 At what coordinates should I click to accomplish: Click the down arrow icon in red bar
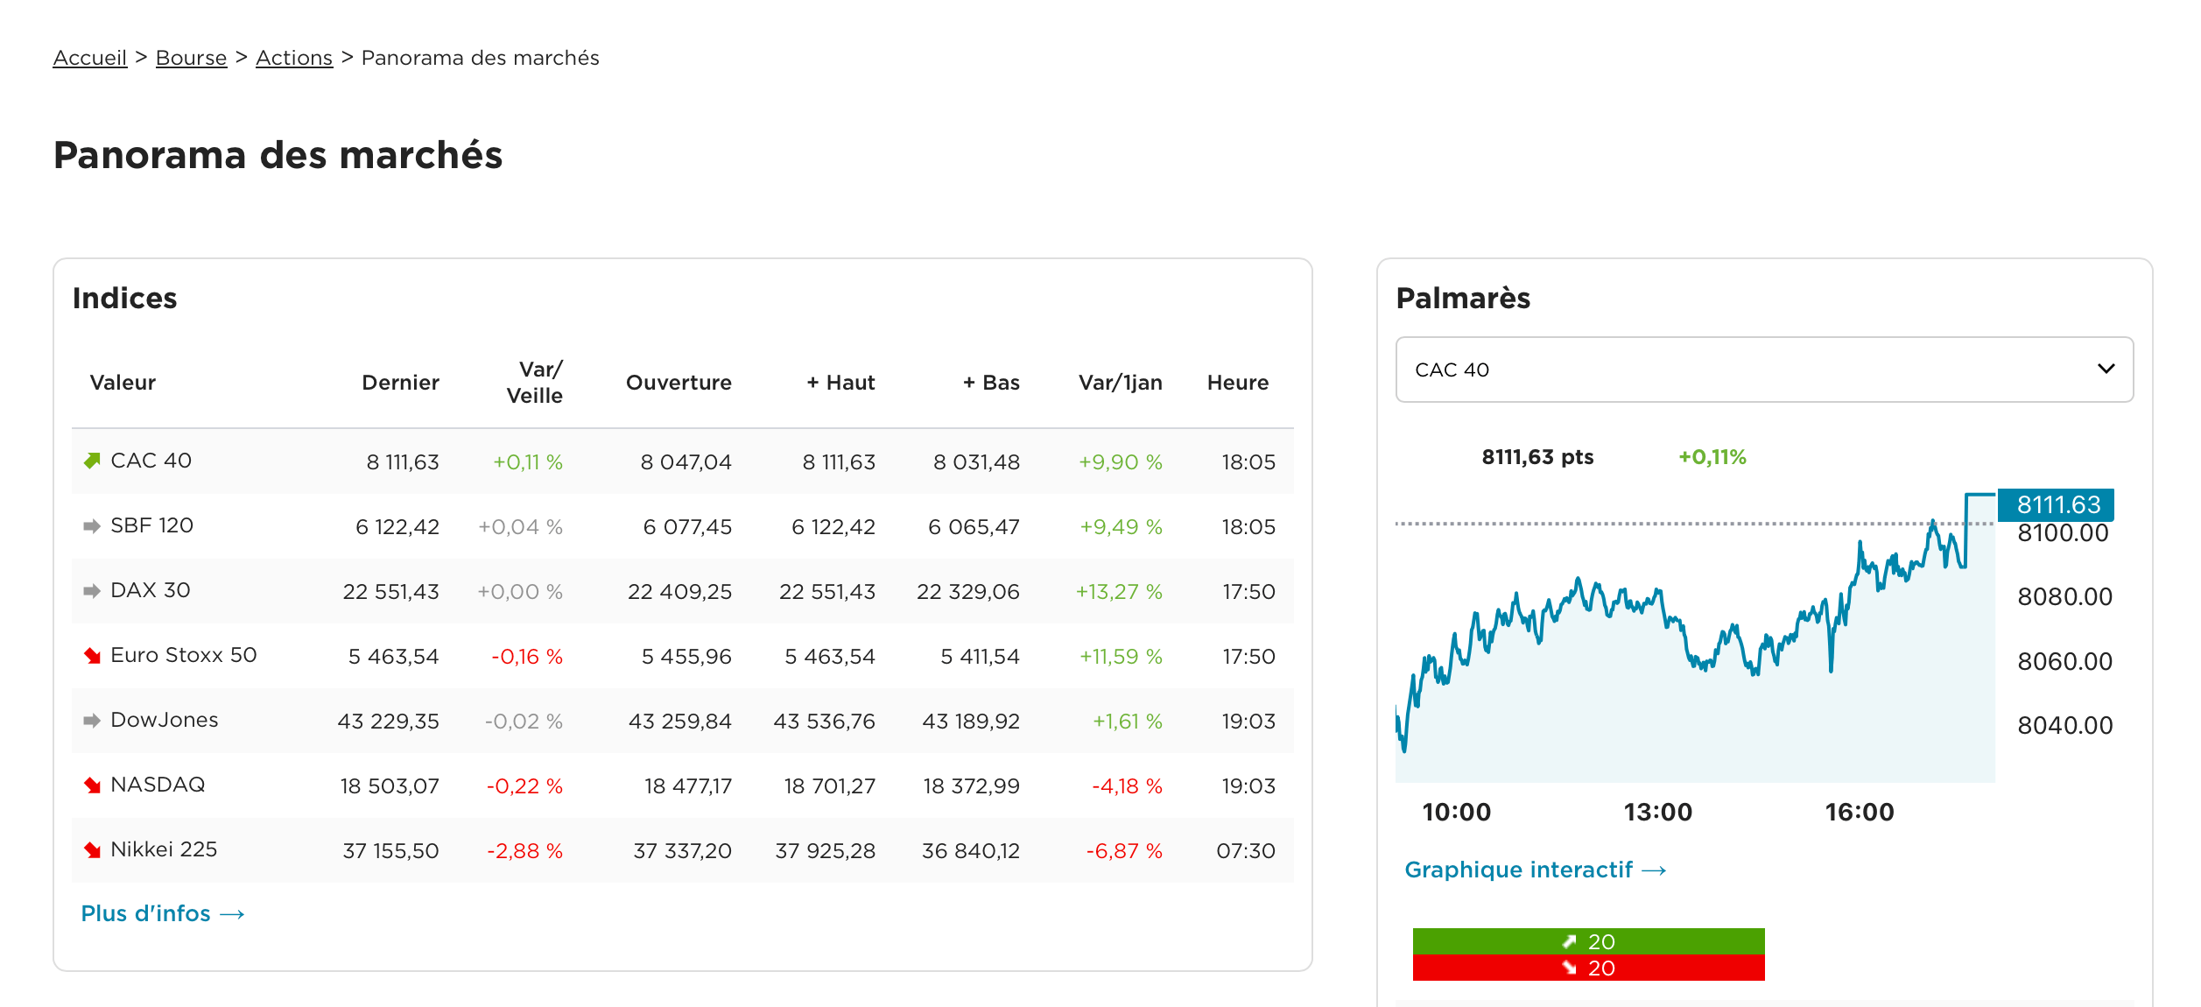[x=1569, y=968]
